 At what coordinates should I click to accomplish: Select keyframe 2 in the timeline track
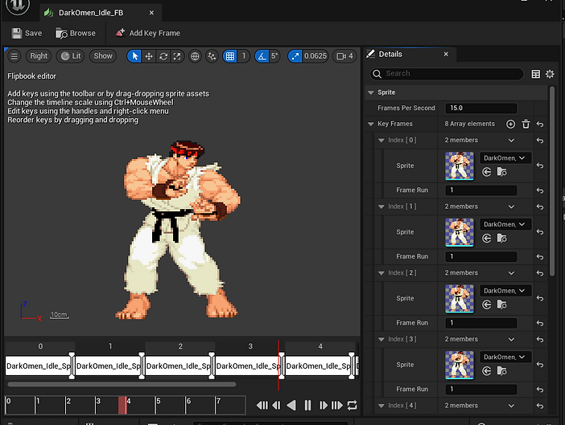coord(178,366)
